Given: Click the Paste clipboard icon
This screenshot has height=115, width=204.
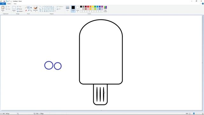Looking at the screenshot, I should 3,7.
